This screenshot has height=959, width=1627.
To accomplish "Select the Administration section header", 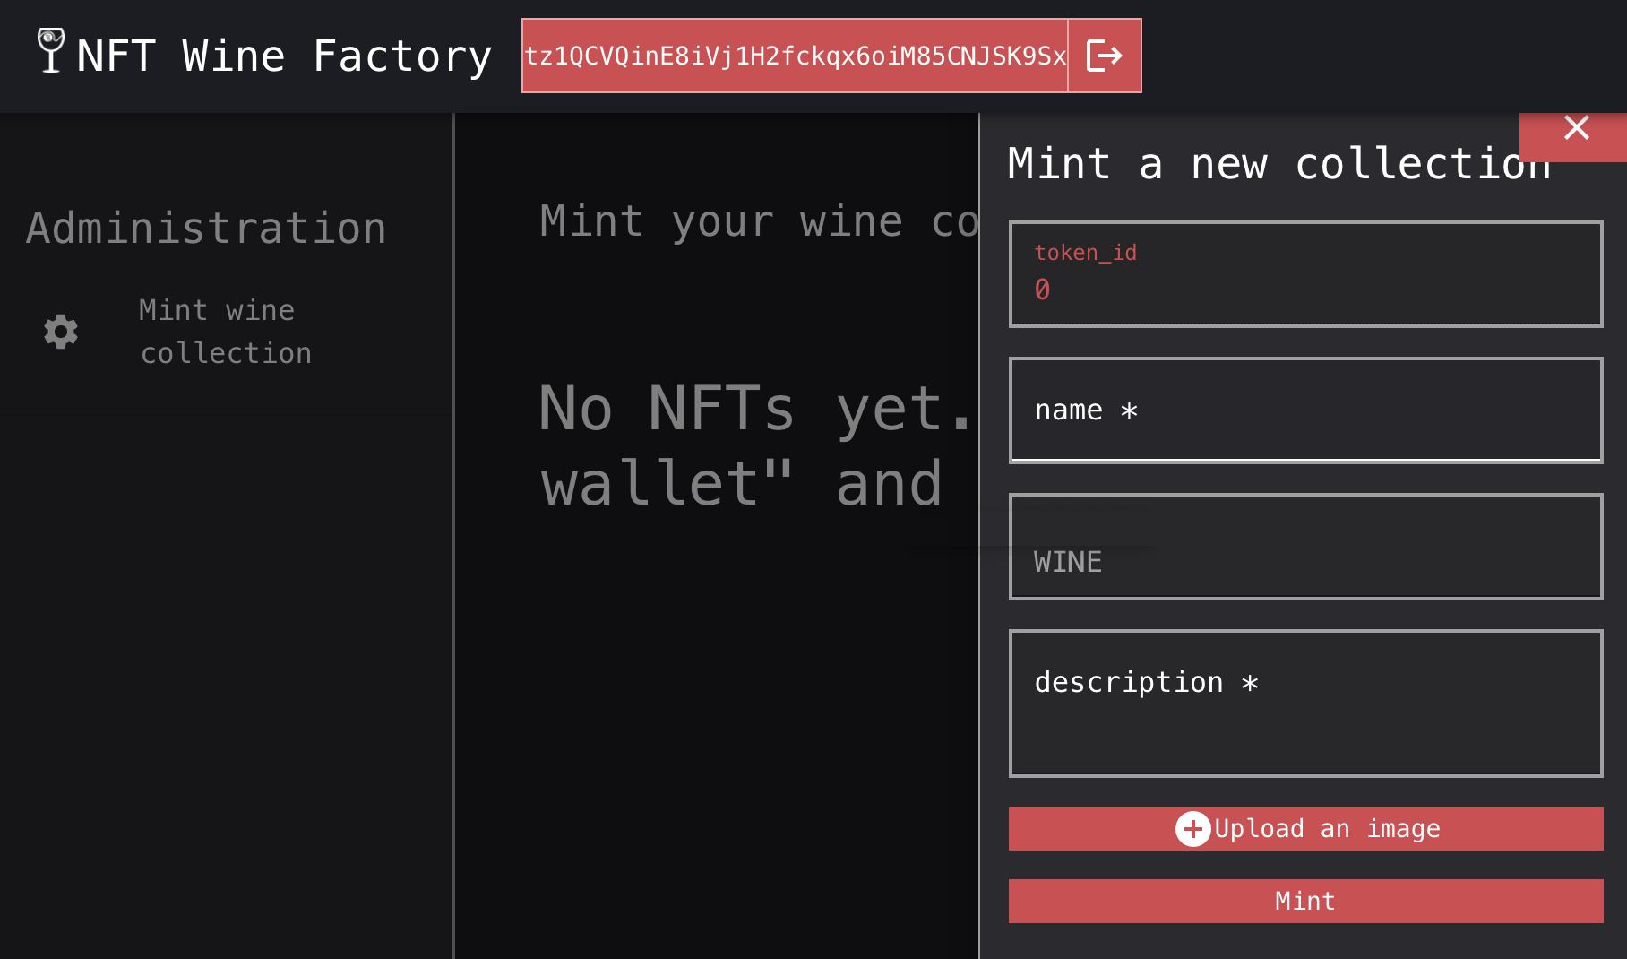I will pos(205,228).
